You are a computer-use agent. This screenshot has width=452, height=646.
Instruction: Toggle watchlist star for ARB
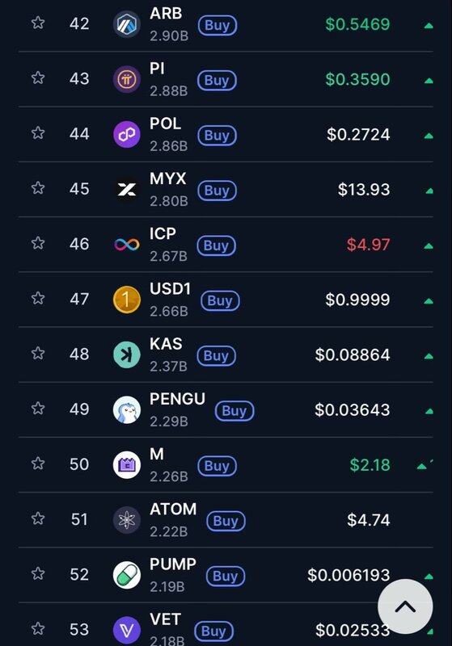coord(38,23)
